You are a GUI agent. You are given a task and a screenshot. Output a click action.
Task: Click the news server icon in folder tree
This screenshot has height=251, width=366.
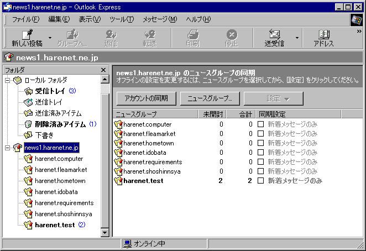pos(18,148)
